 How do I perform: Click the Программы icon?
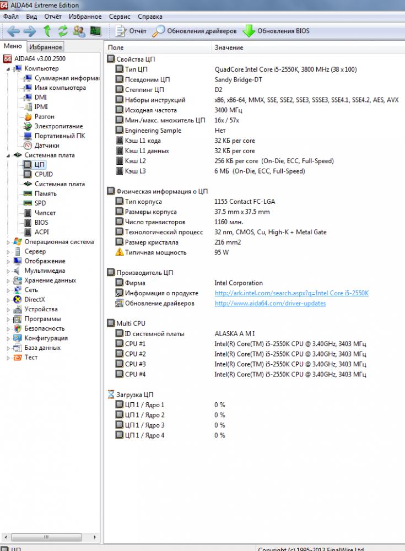pyautogui.click(x=17, y=319)
